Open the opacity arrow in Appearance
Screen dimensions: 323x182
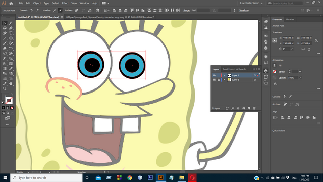pyautogui.click(x=300, y=78)
